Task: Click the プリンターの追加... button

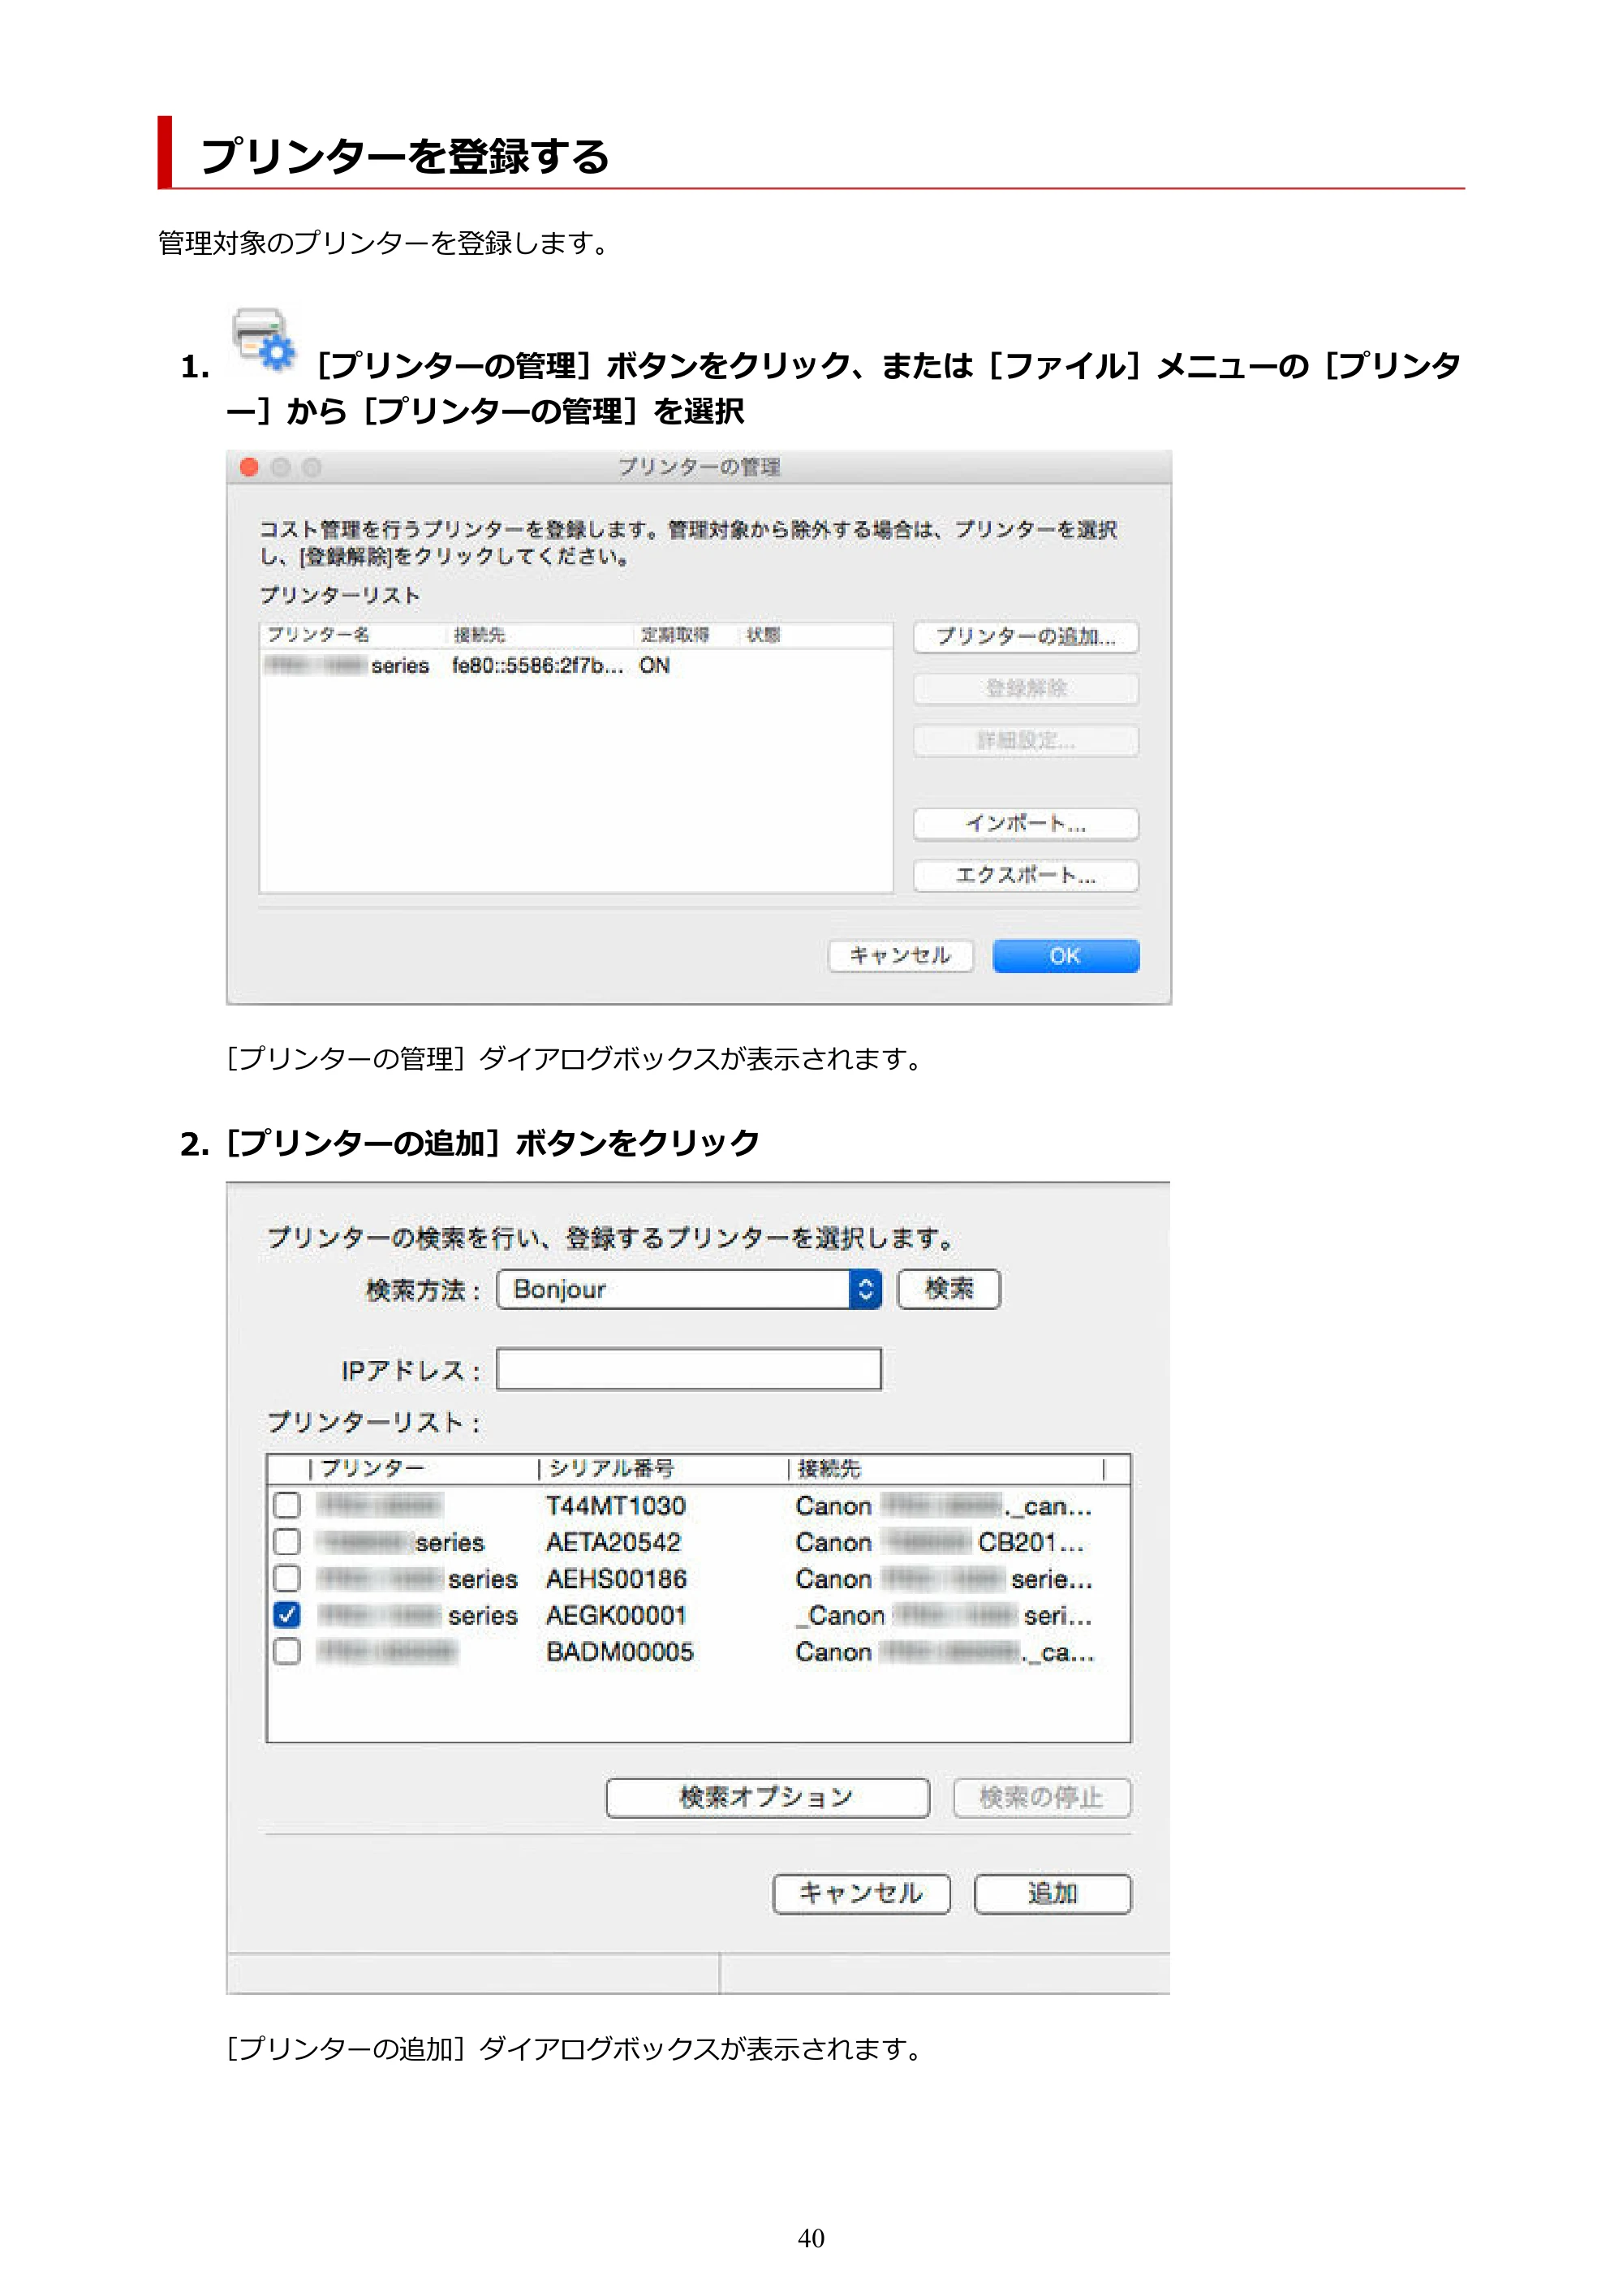Action: coord(1025,637)
